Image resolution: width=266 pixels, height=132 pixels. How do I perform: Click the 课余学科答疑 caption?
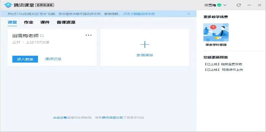point(216,45)
